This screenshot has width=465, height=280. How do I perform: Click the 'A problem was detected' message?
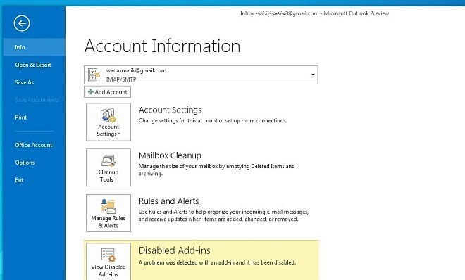217,262
